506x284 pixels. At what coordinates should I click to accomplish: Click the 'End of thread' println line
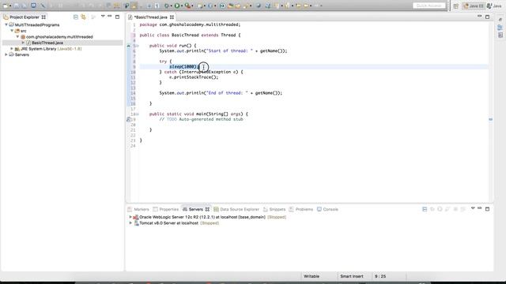221,93
